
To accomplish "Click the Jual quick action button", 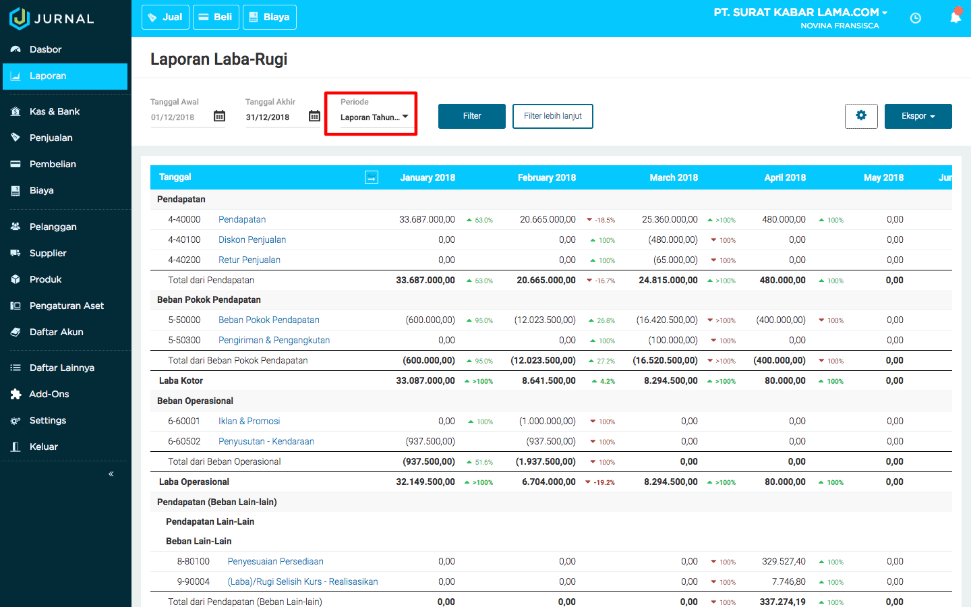I will (165, 17).
